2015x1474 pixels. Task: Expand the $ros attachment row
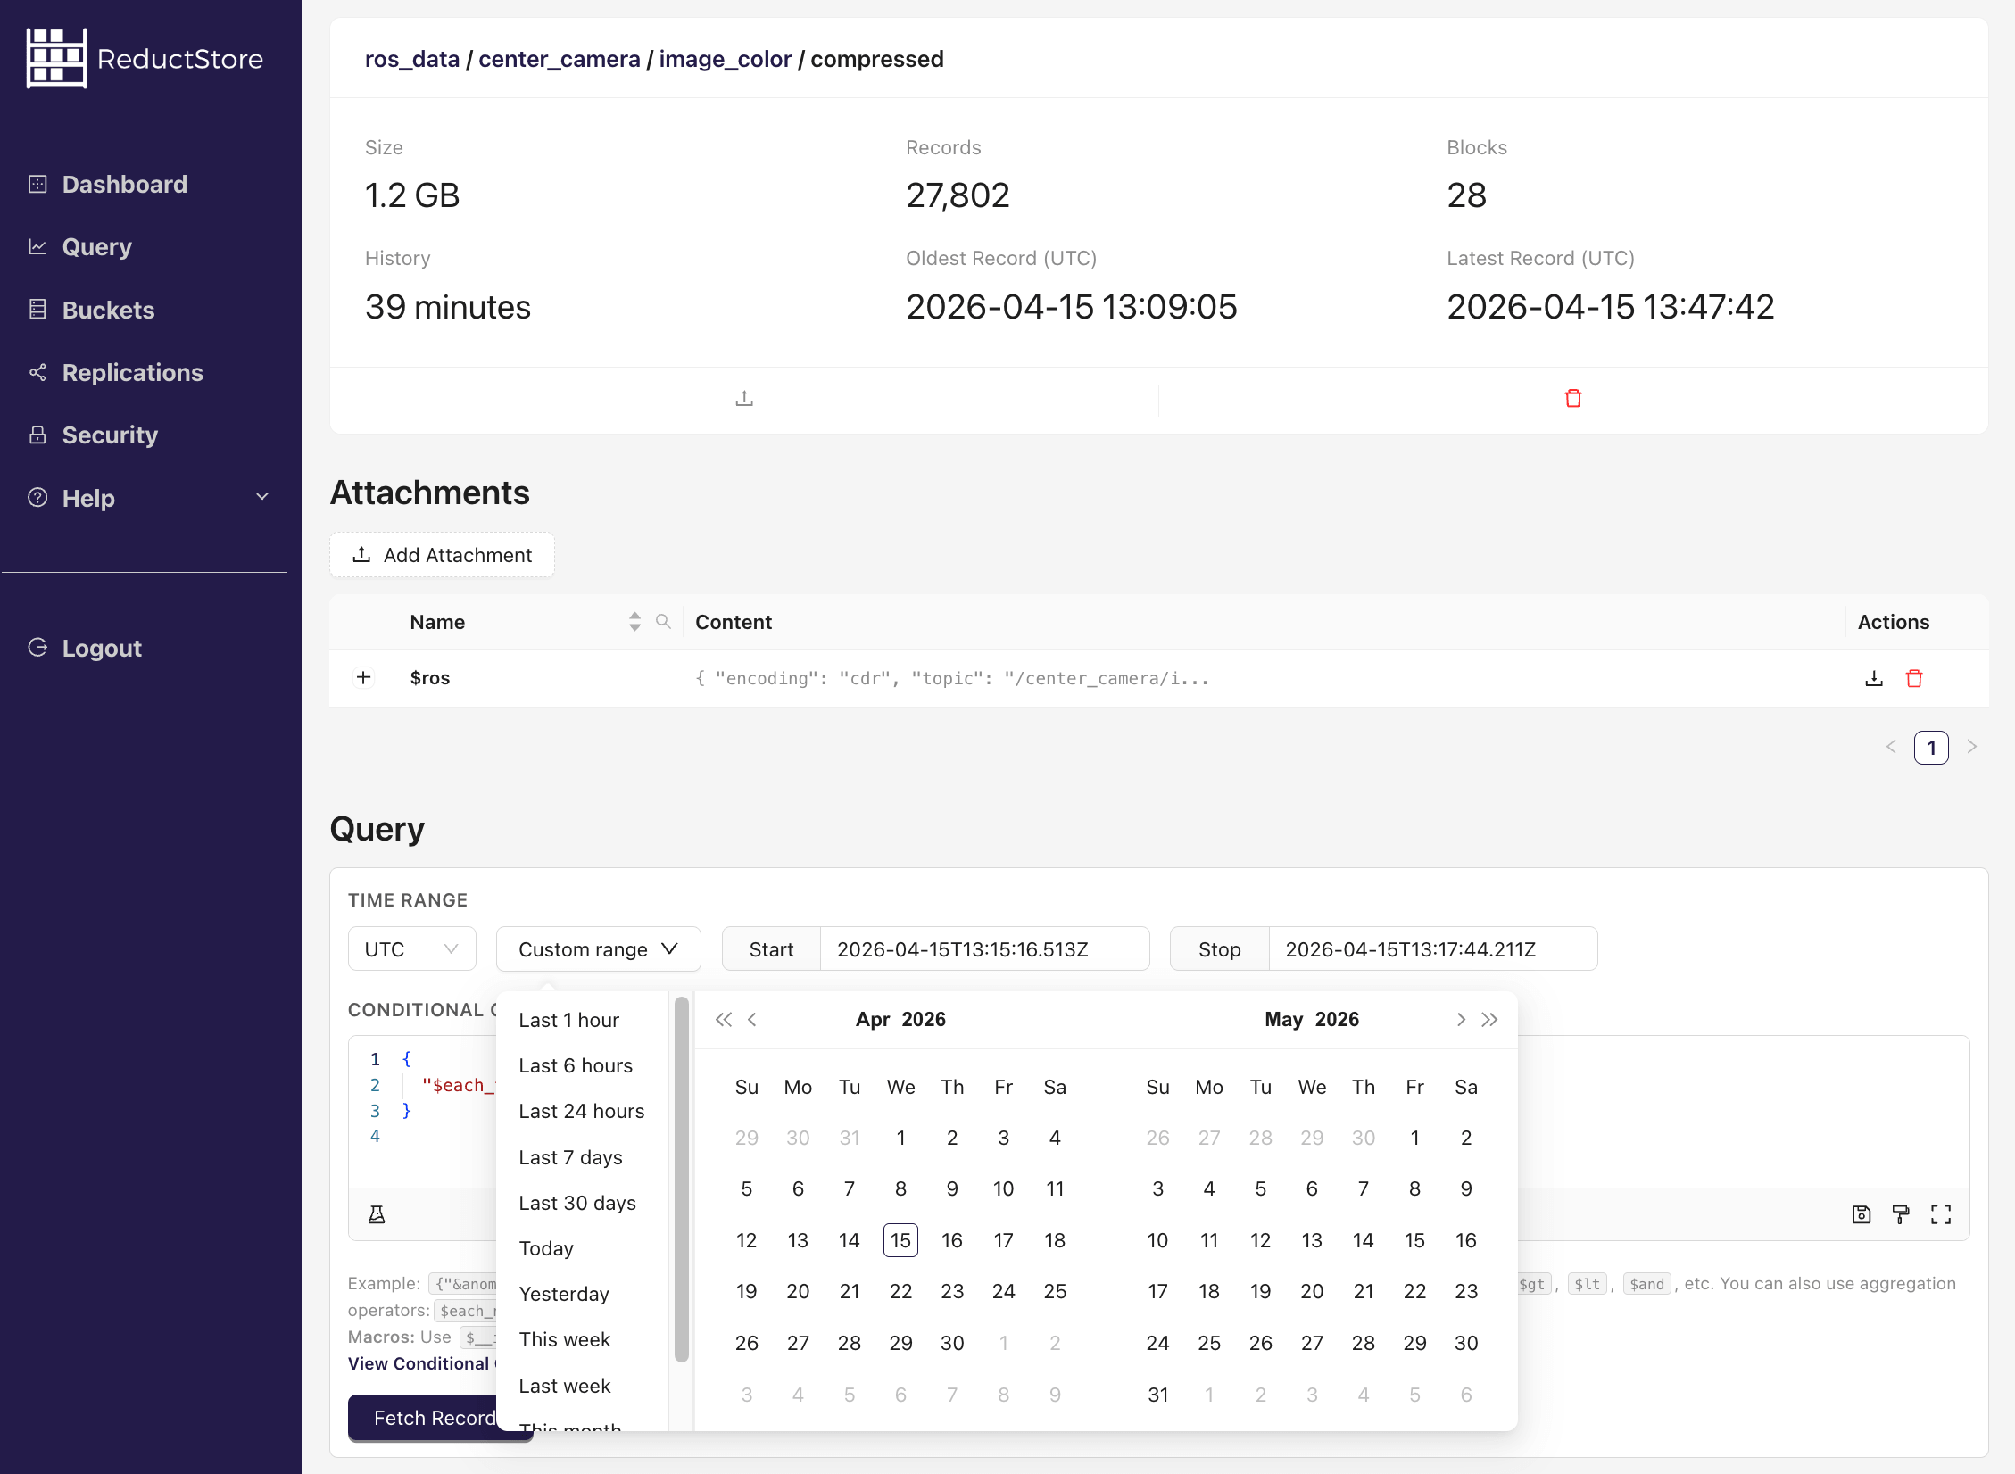[x=363, y=677]
